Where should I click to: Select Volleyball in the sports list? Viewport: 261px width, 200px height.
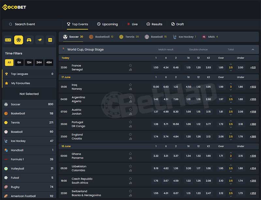(x=29, y=168)
